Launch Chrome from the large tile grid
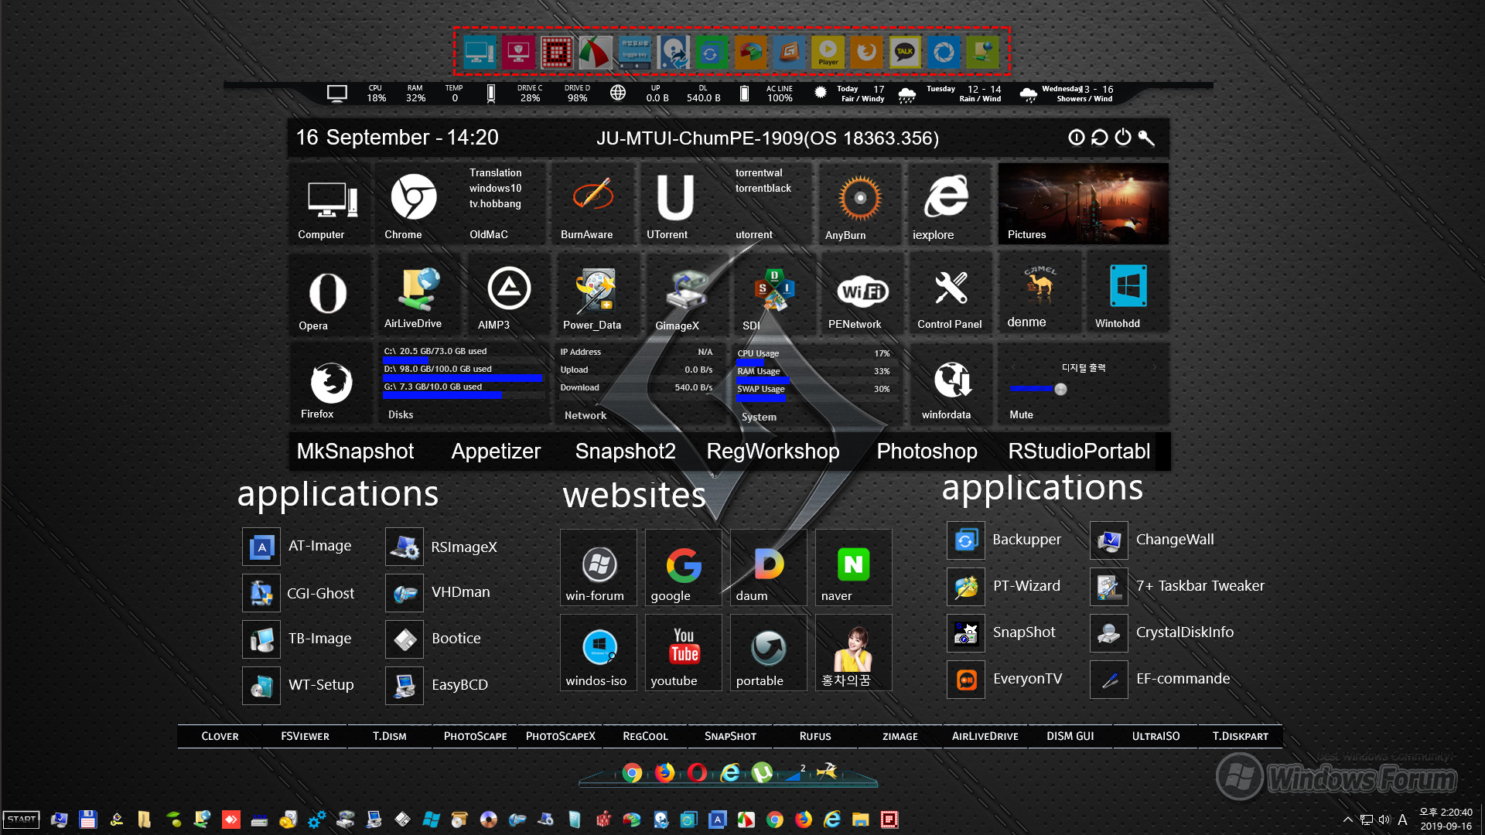Image resolution: width=1485 pixels, height=835 pixels. point(413,204)
